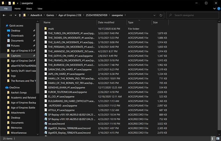Viewport: 221px width, 141px height.
Task: Select HAIKU_OF_THE_RONIN_2ND_TRY file icon
Action: [x=45, y=78]
